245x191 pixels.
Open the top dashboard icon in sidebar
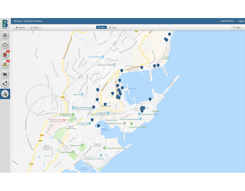coord(5,35)
